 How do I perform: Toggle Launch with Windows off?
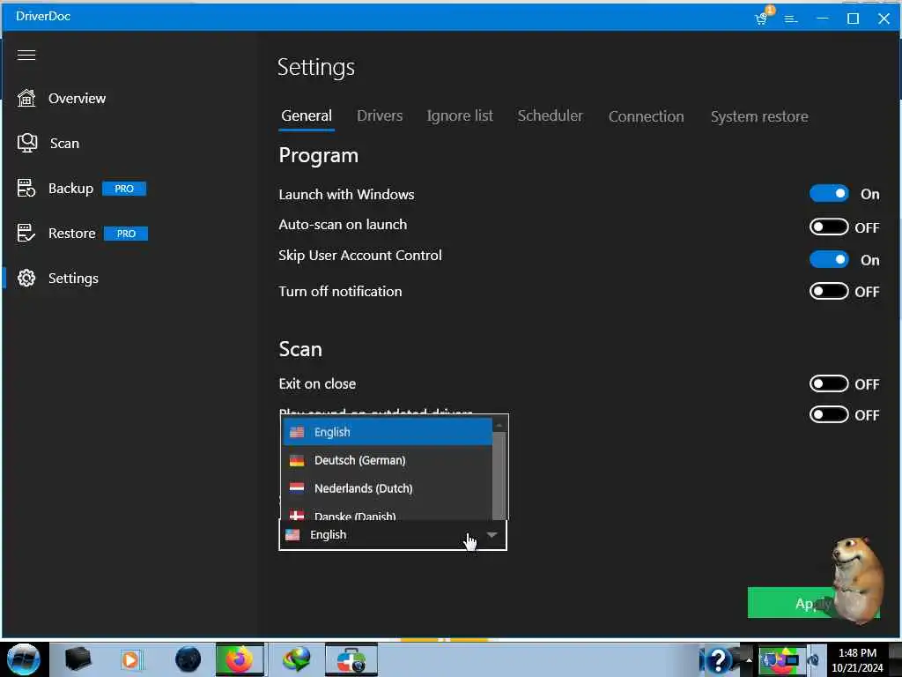click(829, 193)
